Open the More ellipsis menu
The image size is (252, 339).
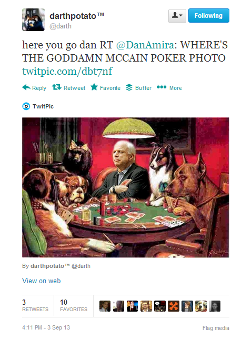[162, 87]
